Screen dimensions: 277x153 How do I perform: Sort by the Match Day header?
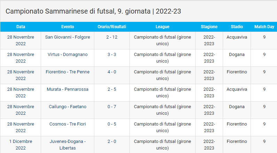(x=264, y=27)
